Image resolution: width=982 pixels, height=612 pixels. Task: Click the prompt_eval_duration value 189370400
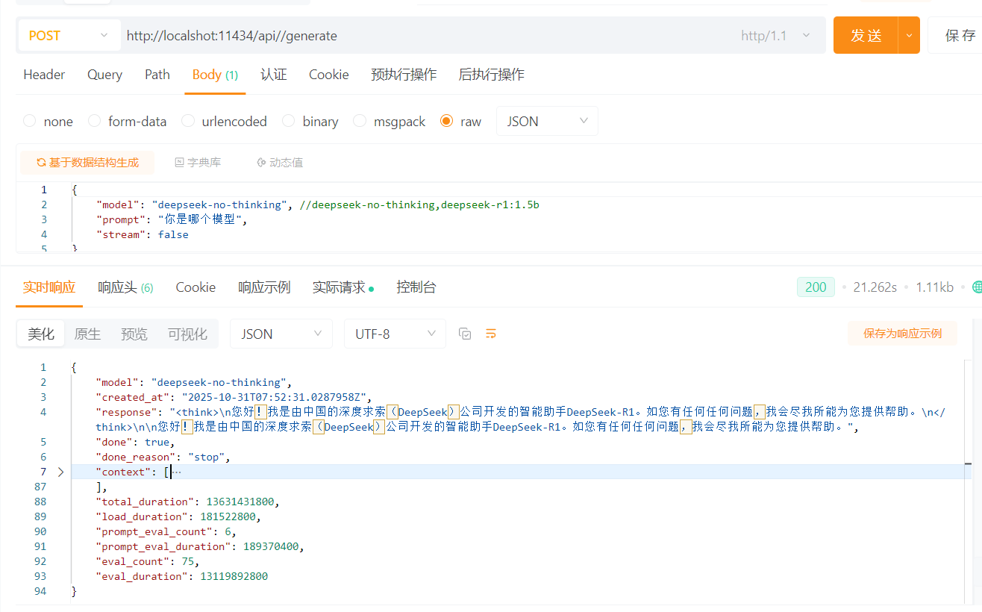(x=271, y=546)
